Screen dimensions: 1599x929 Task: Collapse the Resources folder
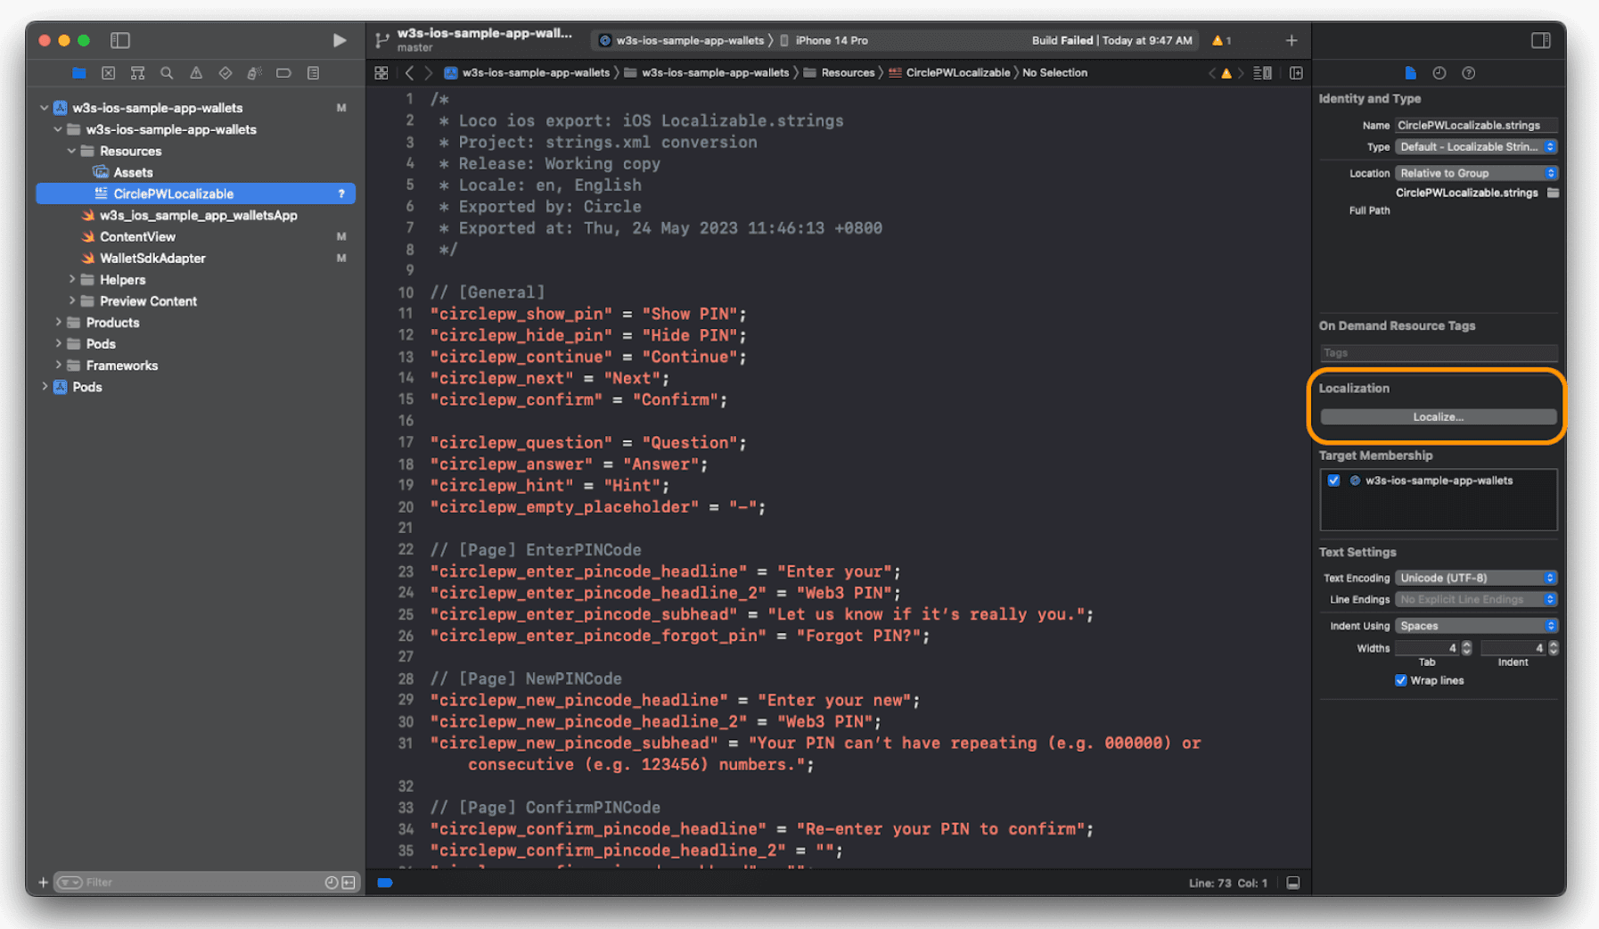click(x=72, y=152)
